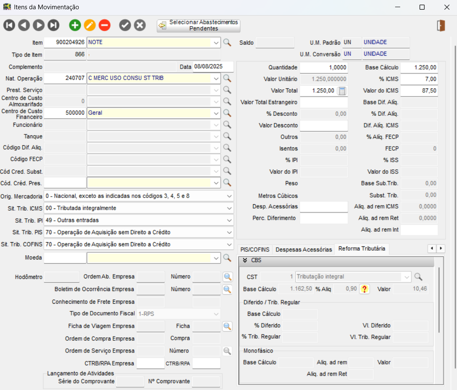
Task: Click the X cancel icon in toolbar
Action: coord(140,25)
